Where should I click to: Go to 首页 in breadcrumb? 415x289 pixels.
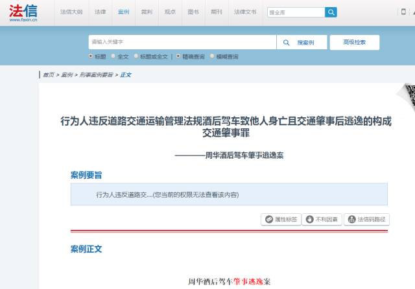(49, 75)
